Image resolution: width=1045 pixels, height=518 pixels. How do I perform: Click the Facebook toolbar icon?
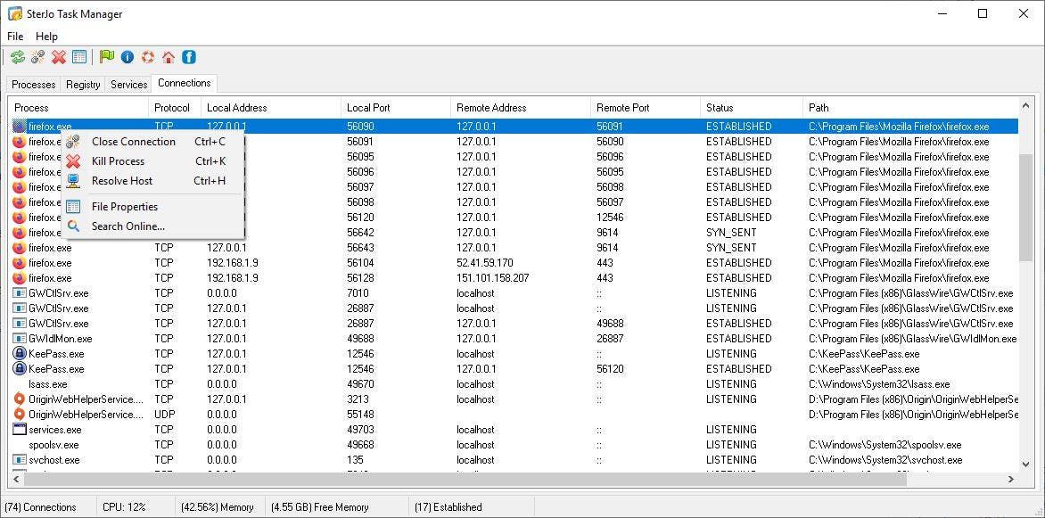(x=189, y=57)
